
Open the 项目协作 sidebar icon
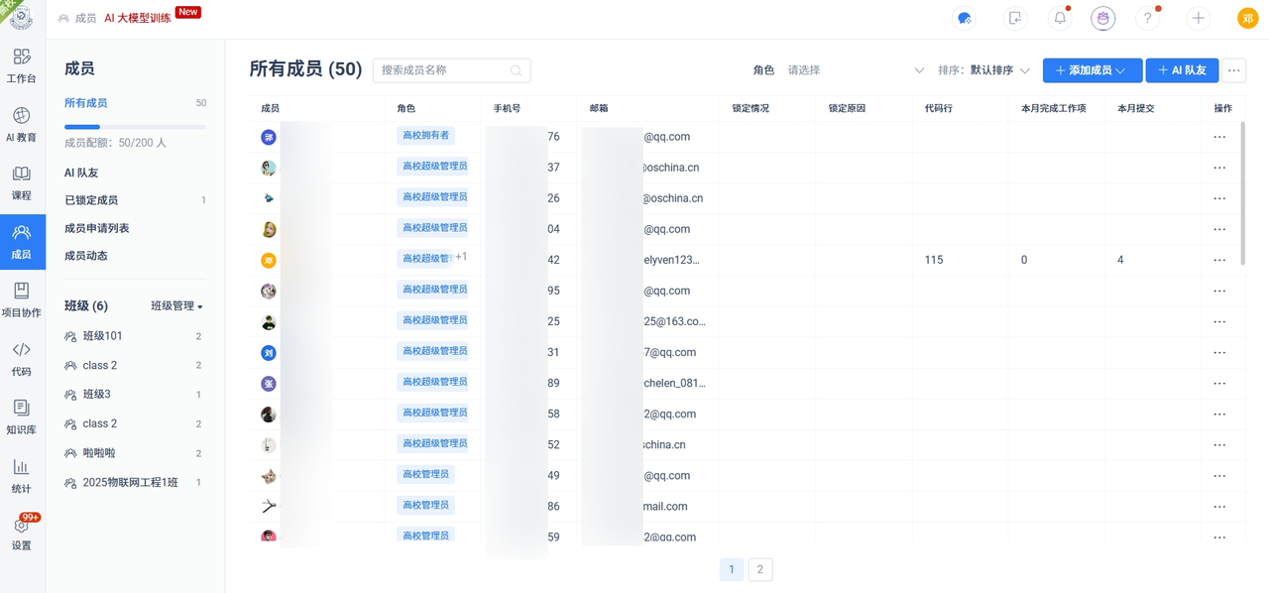pyautogui.click(x=22, y=299)
